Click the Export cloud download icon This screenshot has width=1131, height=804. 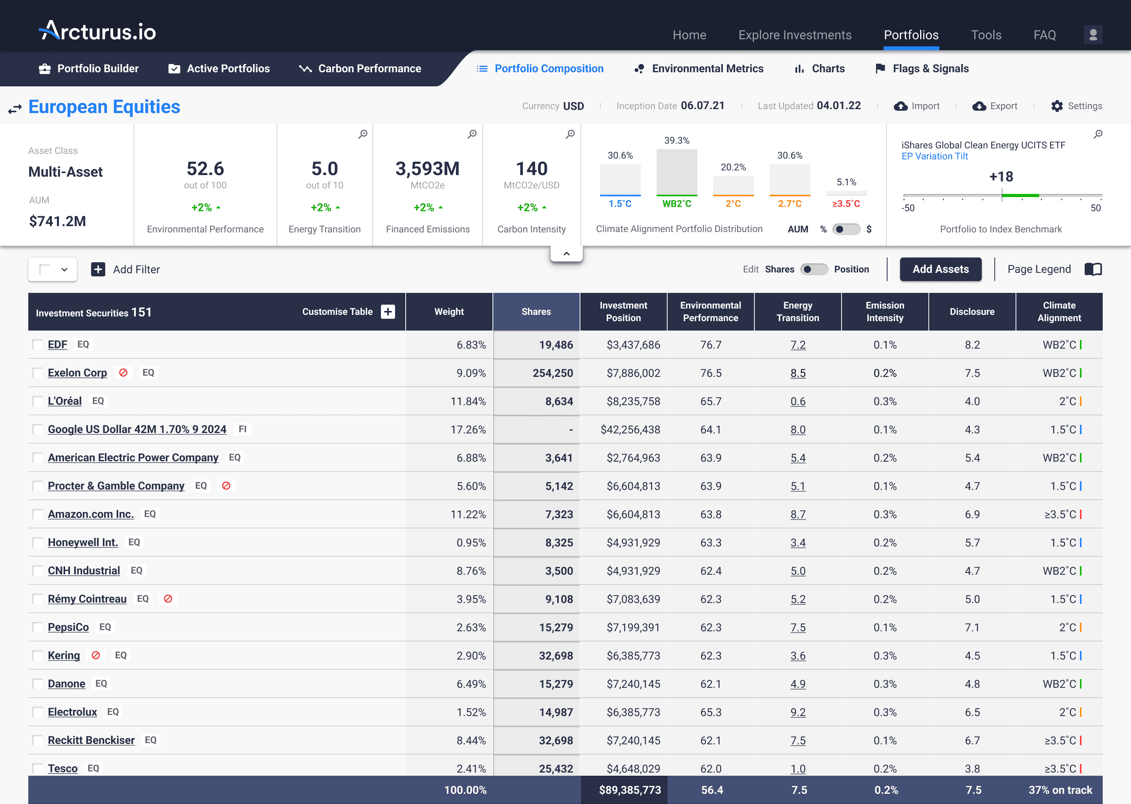point(979,106)
